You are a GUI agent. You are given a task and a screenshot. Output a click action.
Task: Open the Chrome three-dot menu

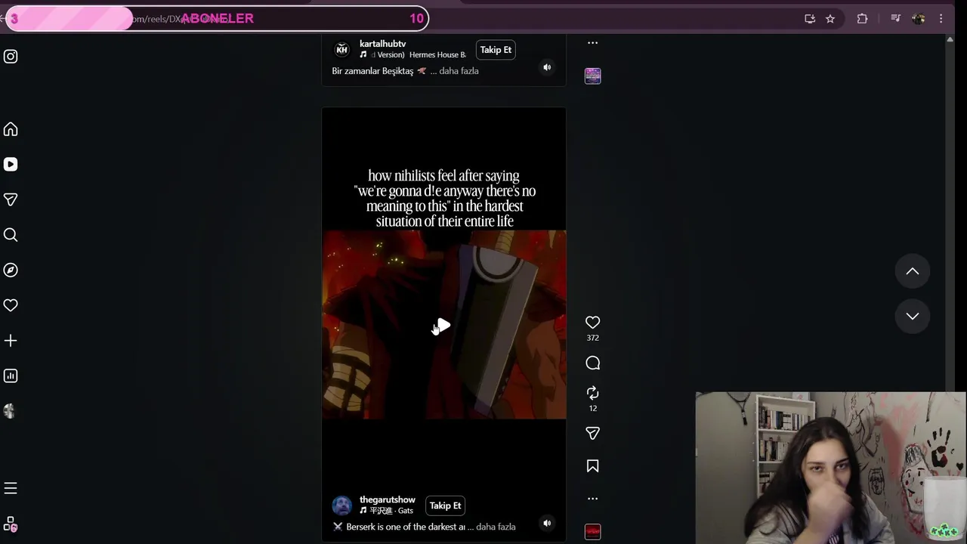point(941,19)
